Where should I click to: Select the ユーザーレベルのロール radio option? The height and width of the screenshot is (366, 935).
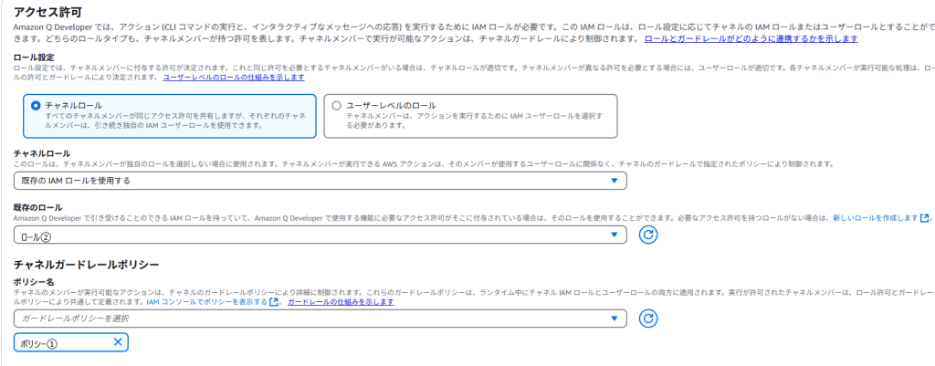tap(336, 105)
